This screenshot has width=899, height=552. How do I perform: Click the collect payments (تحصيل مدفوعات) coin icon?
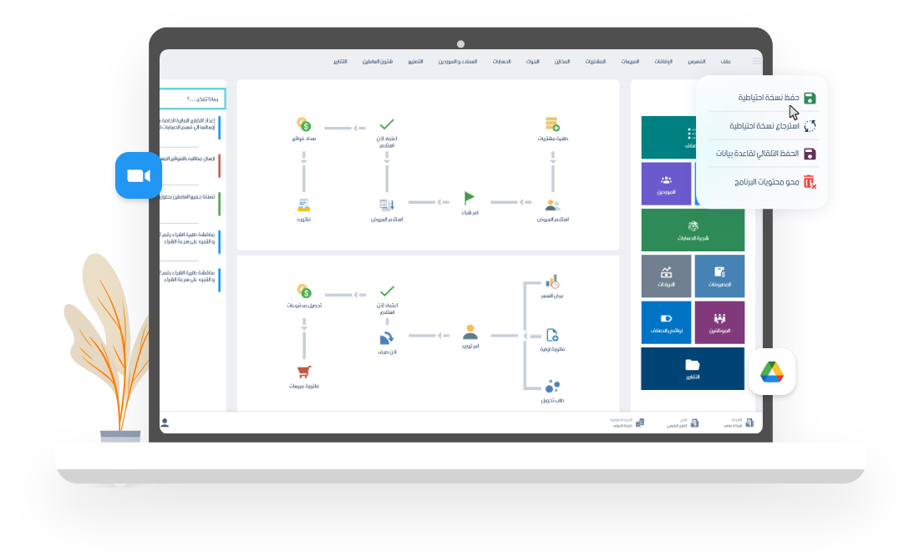coord(304,291)
